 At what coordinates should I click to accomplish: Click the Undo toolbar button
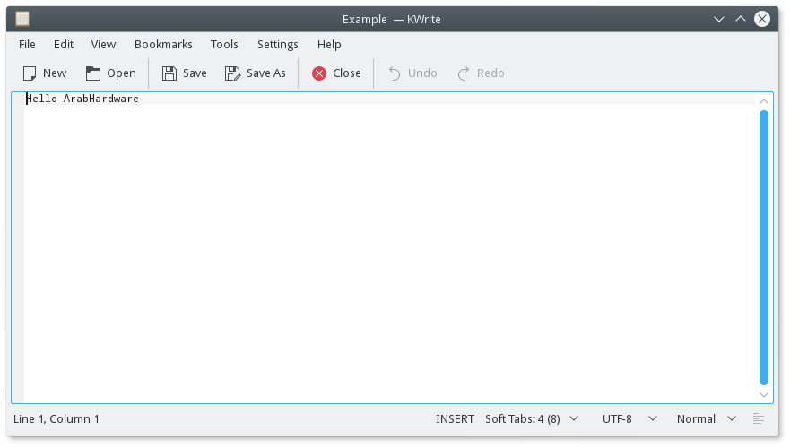[412, 73]
